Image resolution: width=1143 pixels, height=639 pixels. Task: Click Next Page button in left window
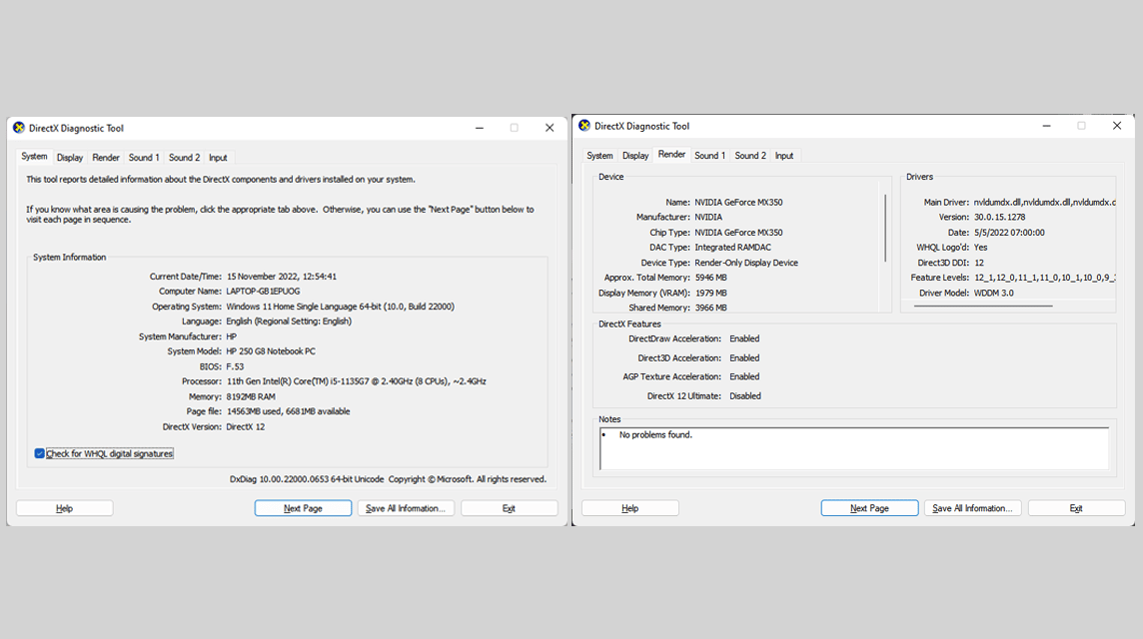point(304,508)
